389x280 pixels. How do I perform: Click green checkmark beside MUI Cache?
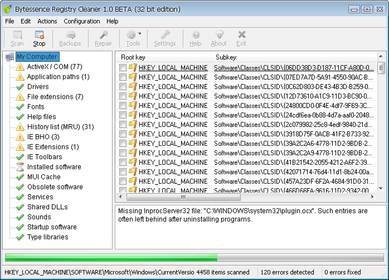tap(20, 177)
